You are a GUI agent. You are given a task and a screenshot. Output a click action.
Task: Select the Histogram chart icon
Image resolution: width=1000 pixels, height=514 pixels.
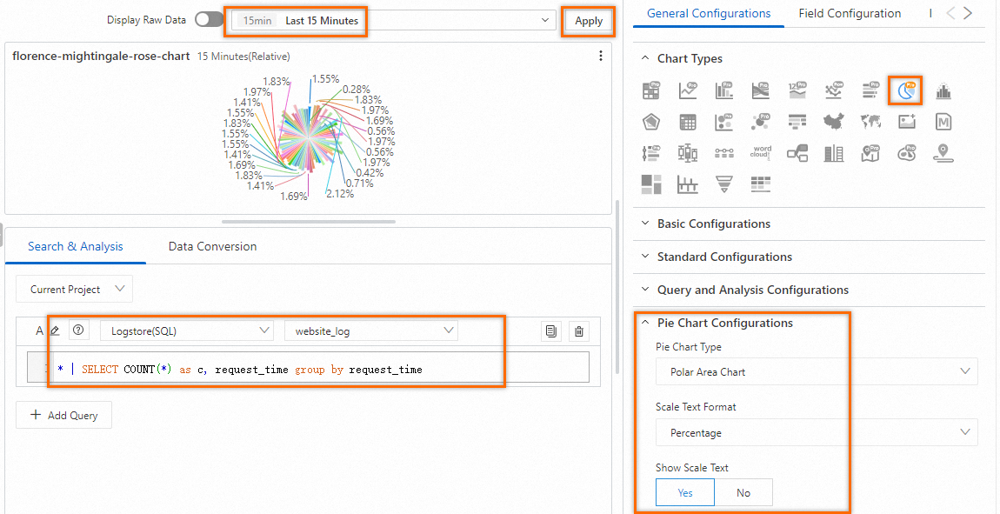pos(943,91)
